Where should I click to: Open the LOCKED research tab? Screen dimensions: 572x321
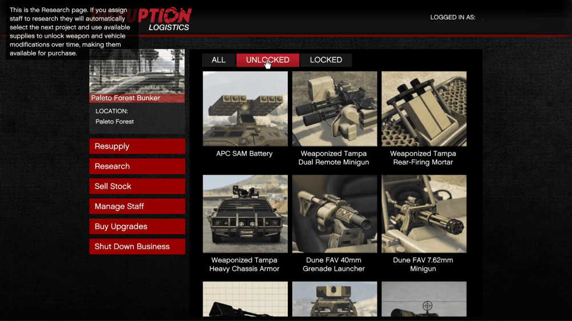click(326, 60)
